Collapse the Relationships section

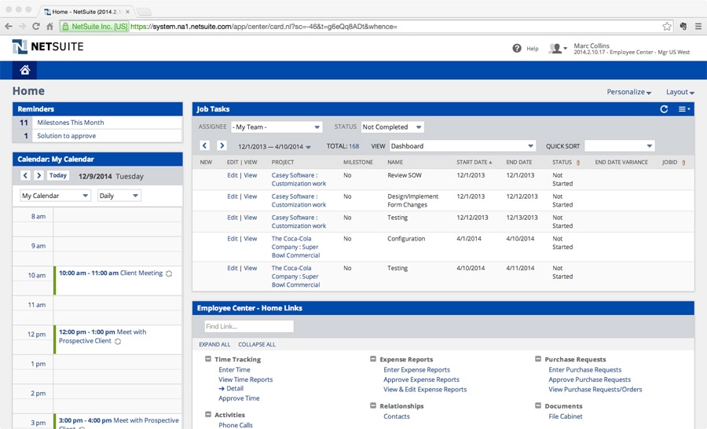tap(373, 405)
